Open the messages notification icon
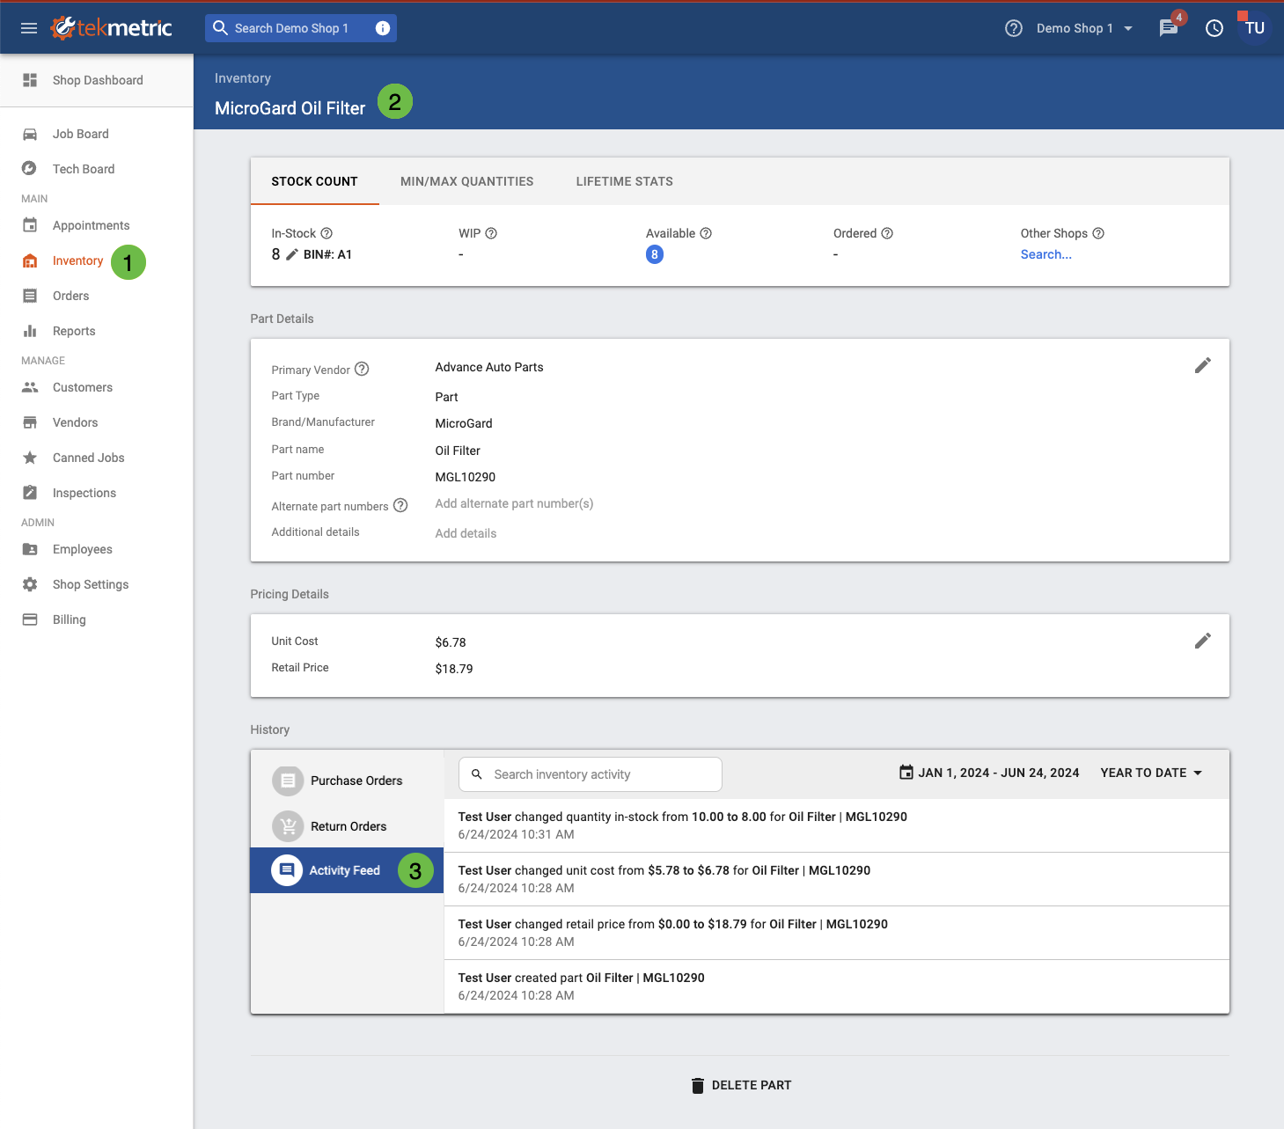 [1169, 28]
